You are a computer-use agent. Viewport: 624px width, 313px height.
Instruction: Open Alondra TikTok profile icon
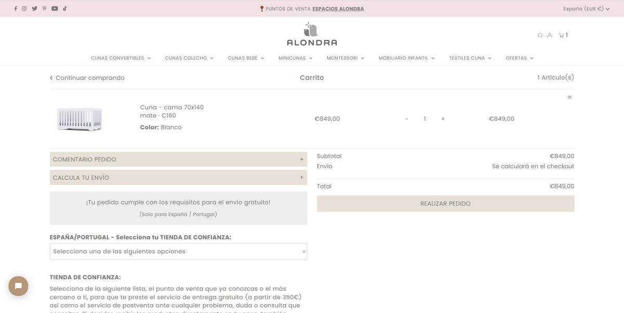coord(65,8)
